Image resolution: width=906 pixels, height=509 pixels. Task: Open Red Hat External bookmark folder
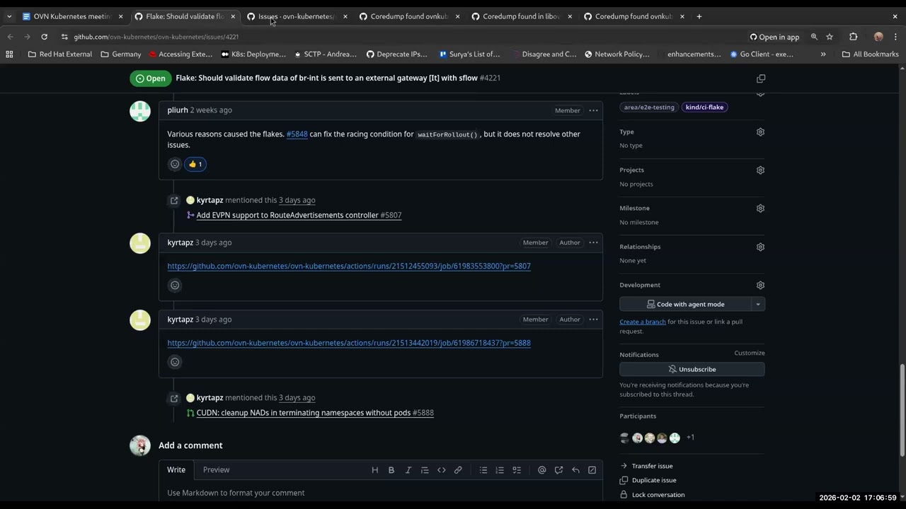(59, 54)
